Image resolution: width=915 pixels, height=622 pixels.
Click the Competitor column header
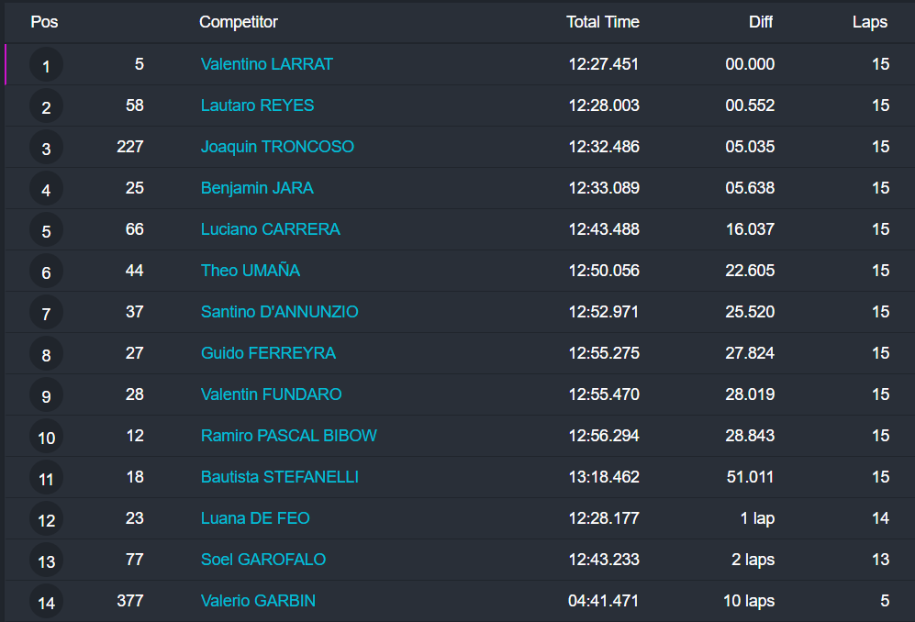(x=238, y=22)
